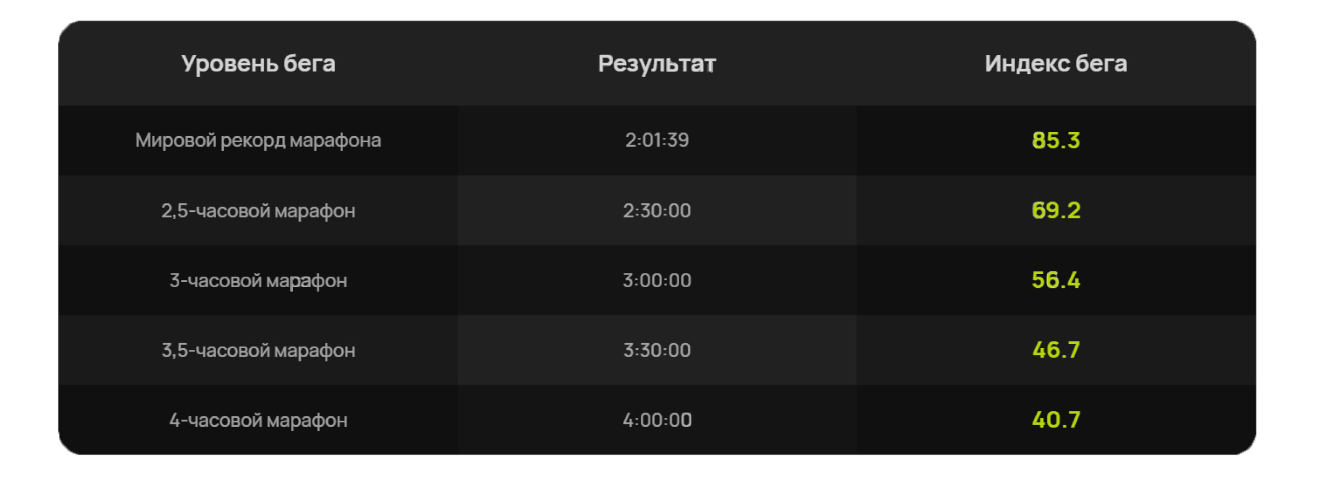This screenshot has width=1320, height=480.
Task: Click the 2:30:00 result time
Action: [x=657, y=211]
